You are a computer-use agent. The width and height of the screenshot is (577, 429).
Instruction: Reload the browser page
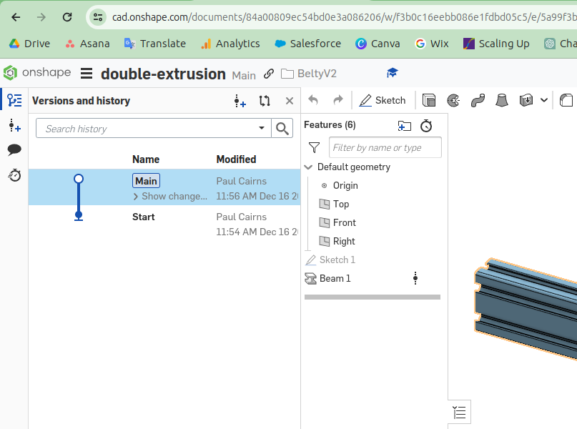[67, 17]
